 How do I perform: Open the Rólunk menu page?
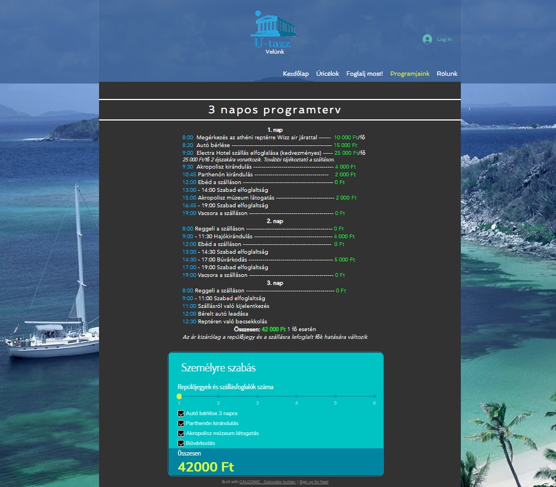click(447, 74)
